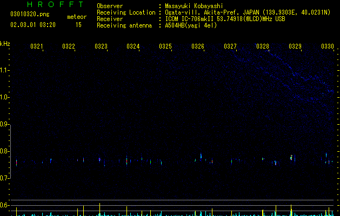Click the timestamp 02.03.01 03:20
The width and height of the screenshot is (340, 216).
(x=33, y=25)
